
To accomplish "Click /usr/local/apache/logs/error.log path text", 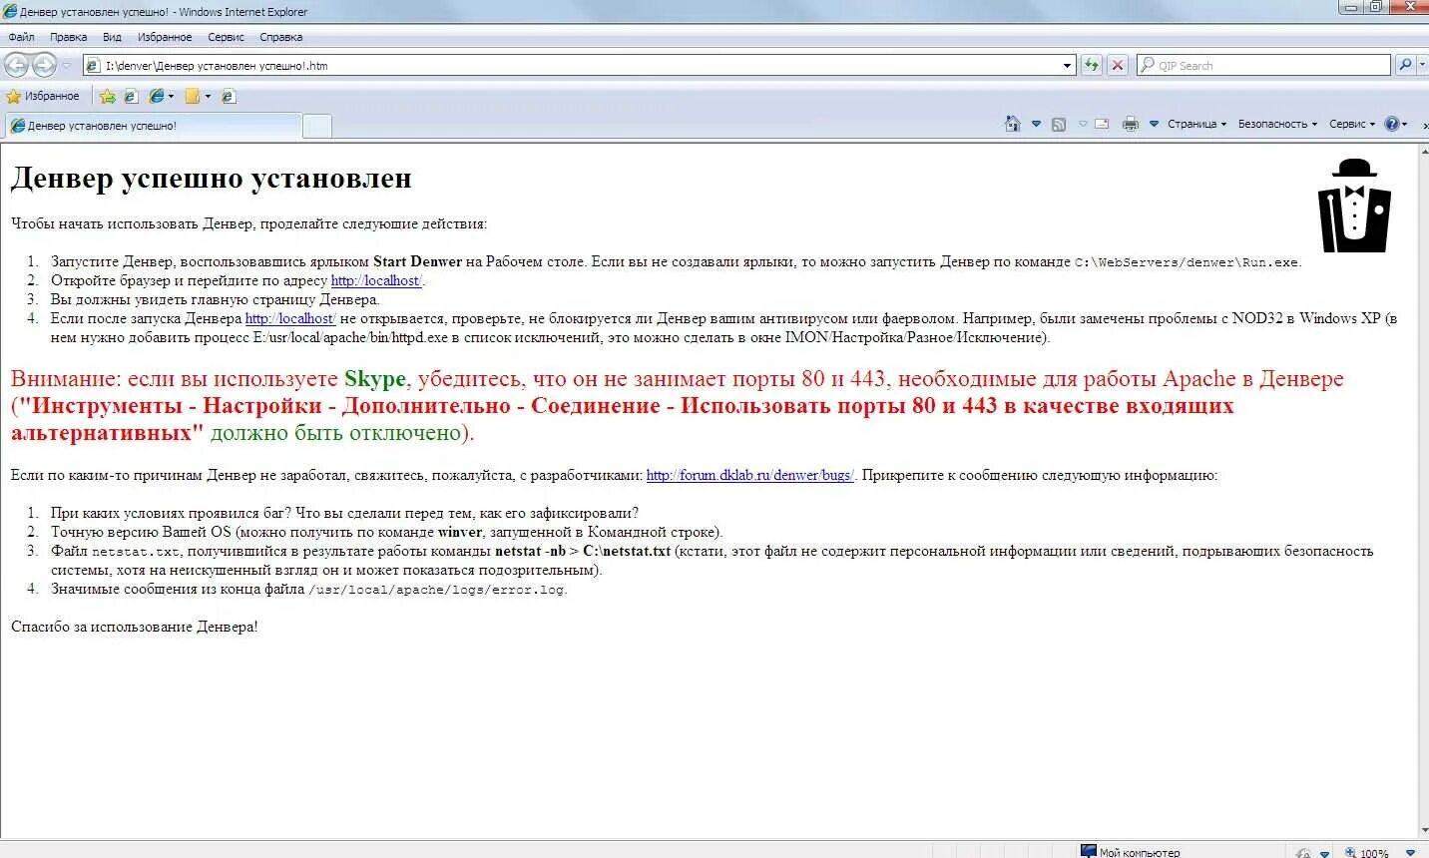I will tap(436, 590).
